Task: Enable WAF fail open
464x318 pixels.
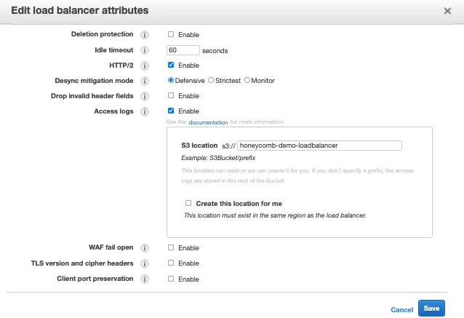Action: [171, 248]
